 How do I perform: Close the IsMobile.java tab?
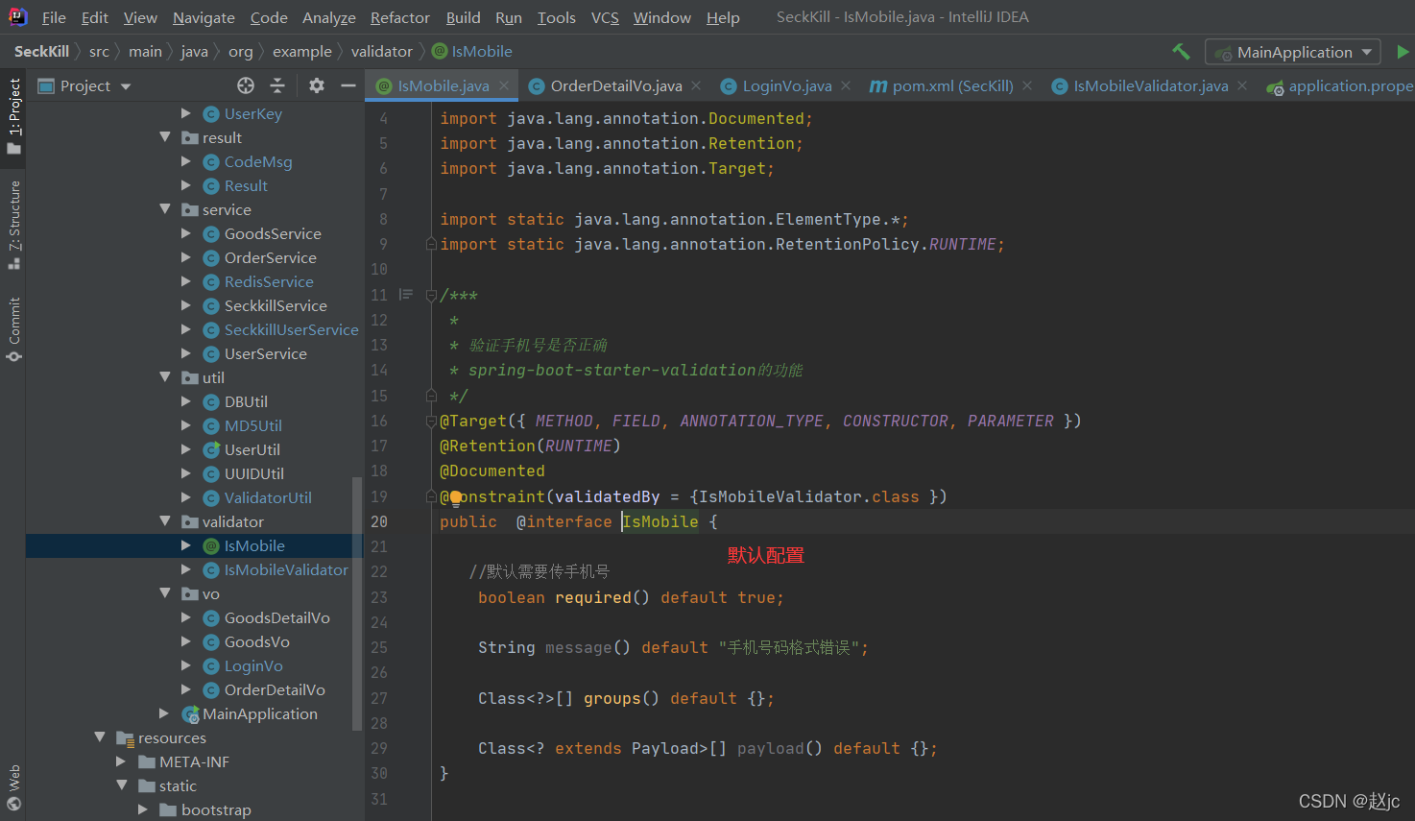[504, 85]
